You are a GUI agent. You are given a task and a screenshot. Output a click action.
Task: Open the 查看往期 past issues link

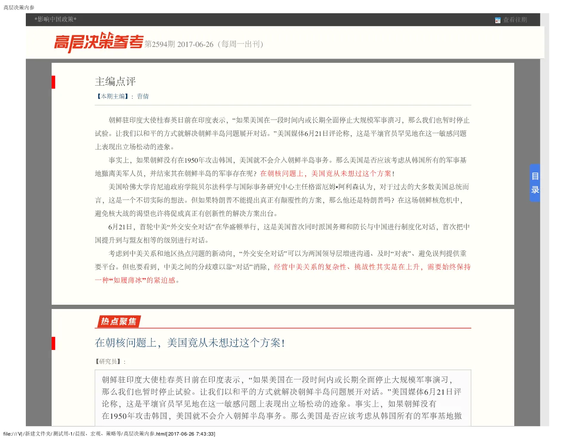click(x=515, y=20)
